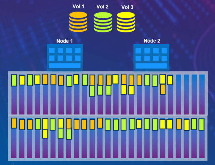Select the yellow Vol 3 disk cylinder
Viewport: 215px width, 165px height.
126,22
